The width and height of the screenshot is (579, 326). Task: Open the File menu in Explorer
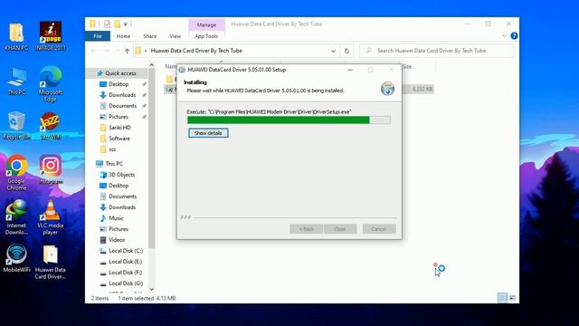pos(98,36)
